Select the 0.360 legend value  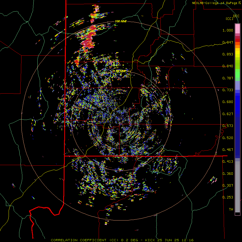click(x=228, y=173)
